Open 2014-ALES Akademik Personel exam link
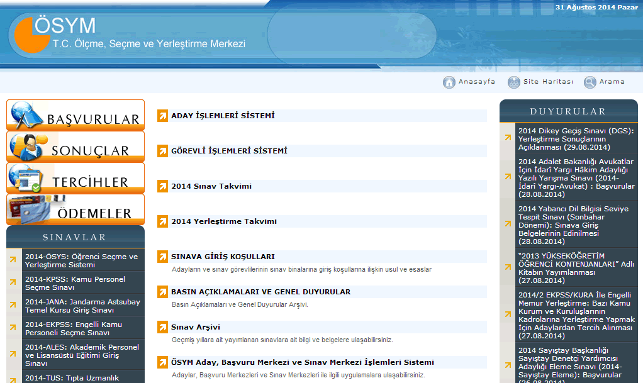 (x=82, y=355)
